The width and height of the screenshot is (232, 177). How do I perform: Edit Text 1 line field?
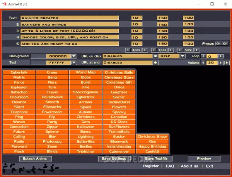pos(70,18)
